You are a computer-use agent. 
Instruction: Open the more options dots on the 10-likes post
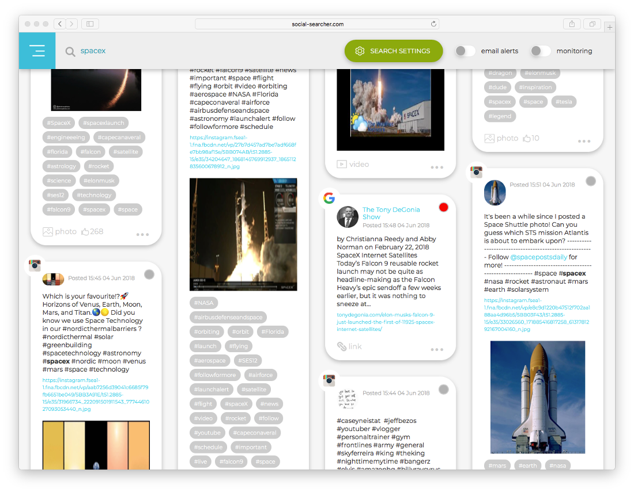[584, 141]
